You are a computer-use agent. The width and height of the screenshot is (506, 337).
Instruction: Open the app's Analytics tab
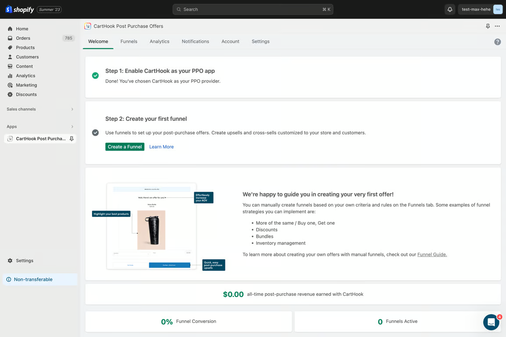pyautogui.click(x=160, y=41)
